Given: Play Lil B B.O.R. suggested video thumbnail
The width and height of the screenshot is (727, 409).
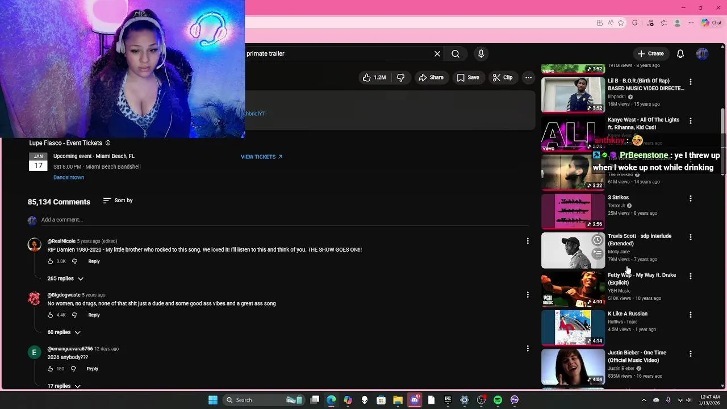Looking at the screenshot, I should (573, 95).
